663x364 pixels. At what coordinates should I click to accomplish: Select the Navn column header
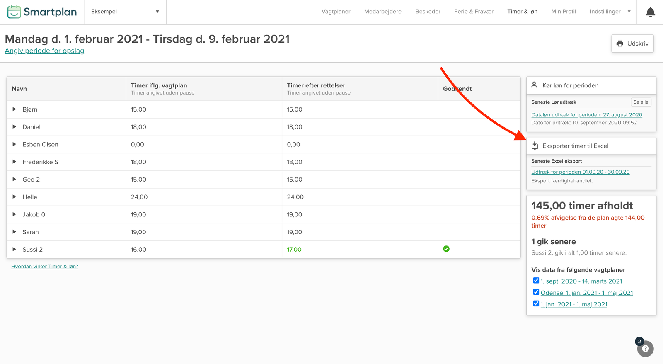click(19, 89)
